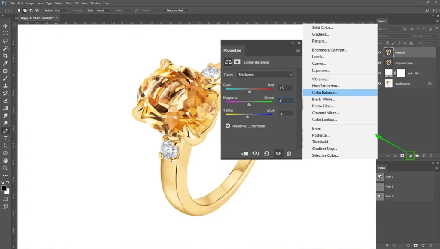Click the new adjustment layer icon
This screenshot has height=249, width=440.
point(410,155)
